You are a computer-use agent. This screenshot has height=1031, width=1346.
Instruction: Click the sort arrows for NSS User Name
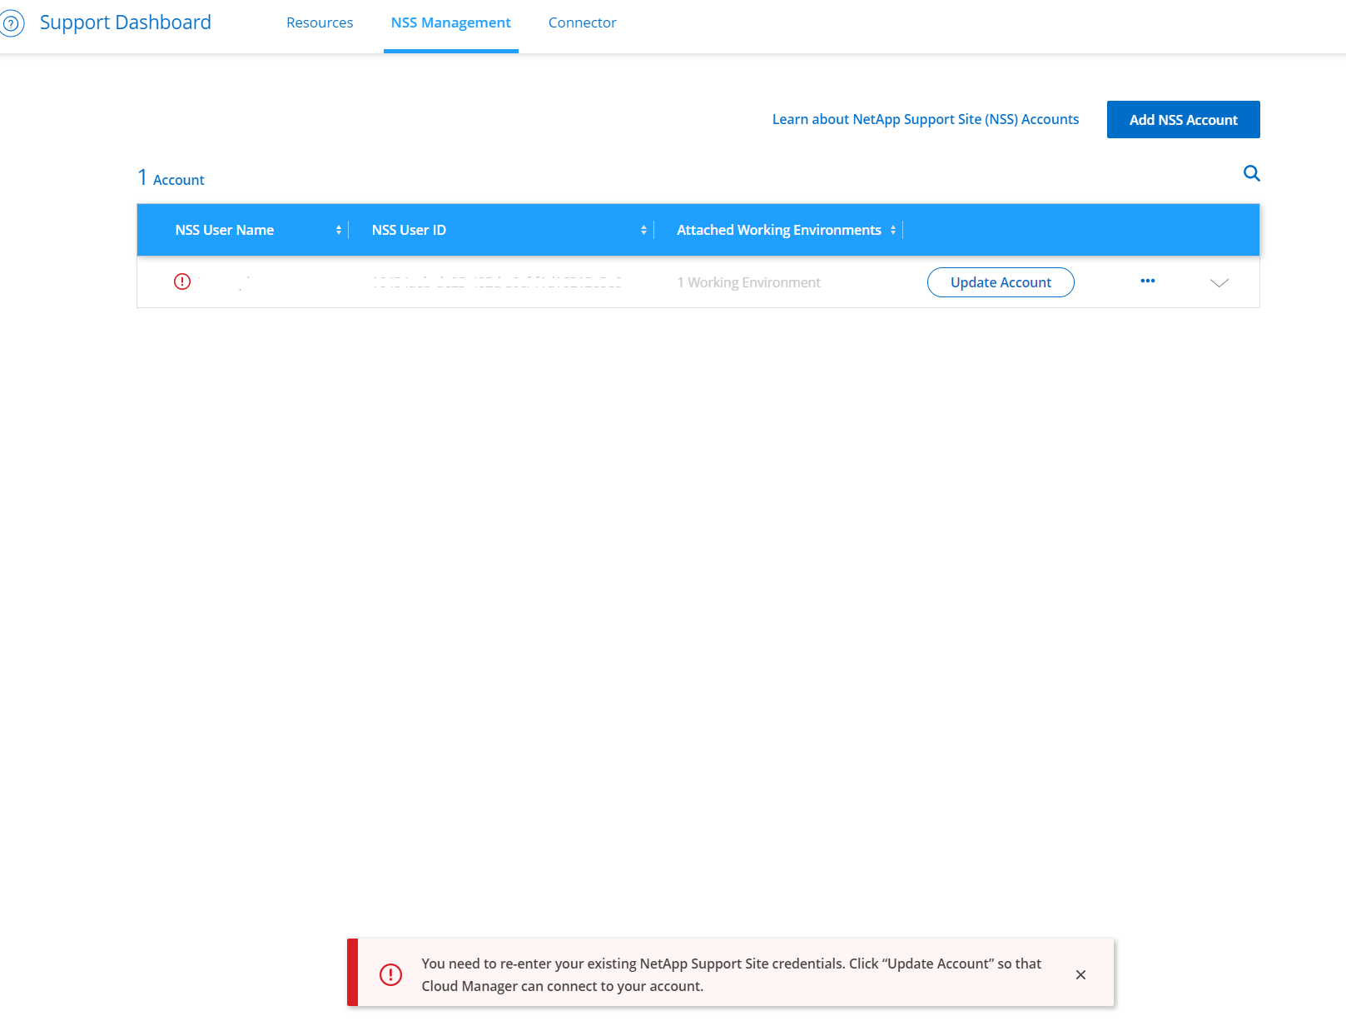coord(339,230)
